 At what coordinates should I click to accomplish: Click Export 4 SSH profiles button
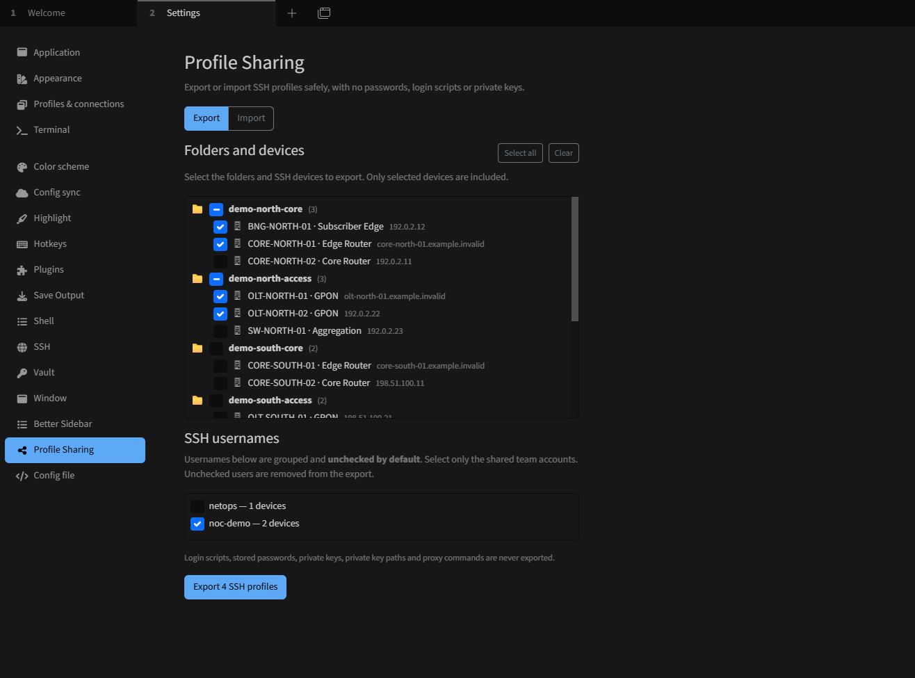point(235,587)
